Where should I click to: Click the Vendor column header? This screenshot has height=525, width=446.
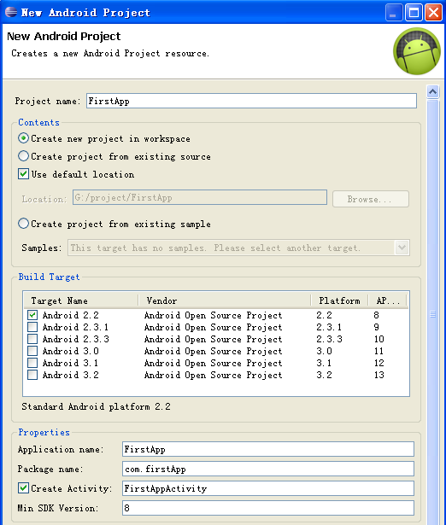click(x=225, y=300)
